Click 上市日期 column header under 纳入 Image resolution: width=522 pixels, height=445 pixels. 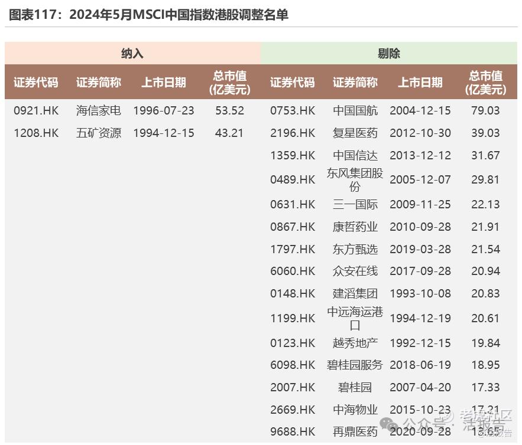click(164, 82)
